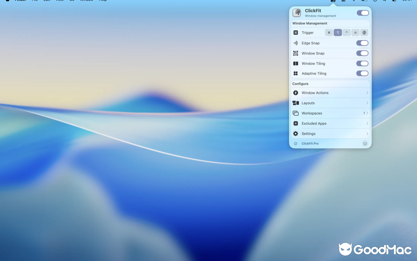417x261 pixels.
Task: Select the Option key trigger
Action: point(338,33)
